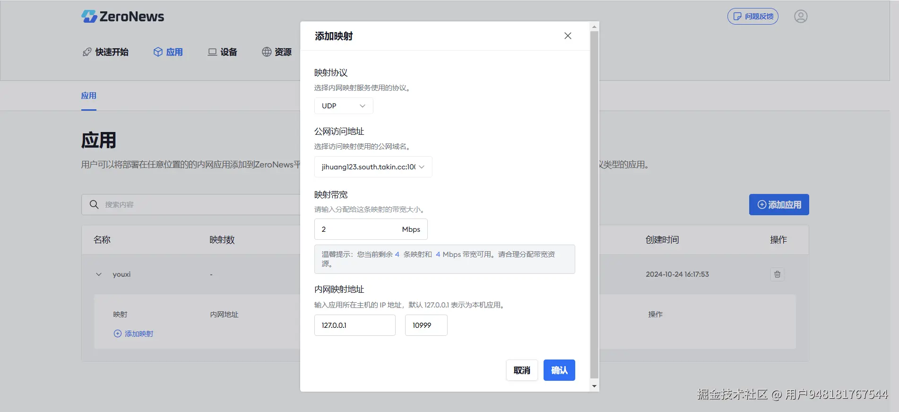Open the UDP protocol dropdown
This screenshot has width=899, height=412.
click(344, 106)
